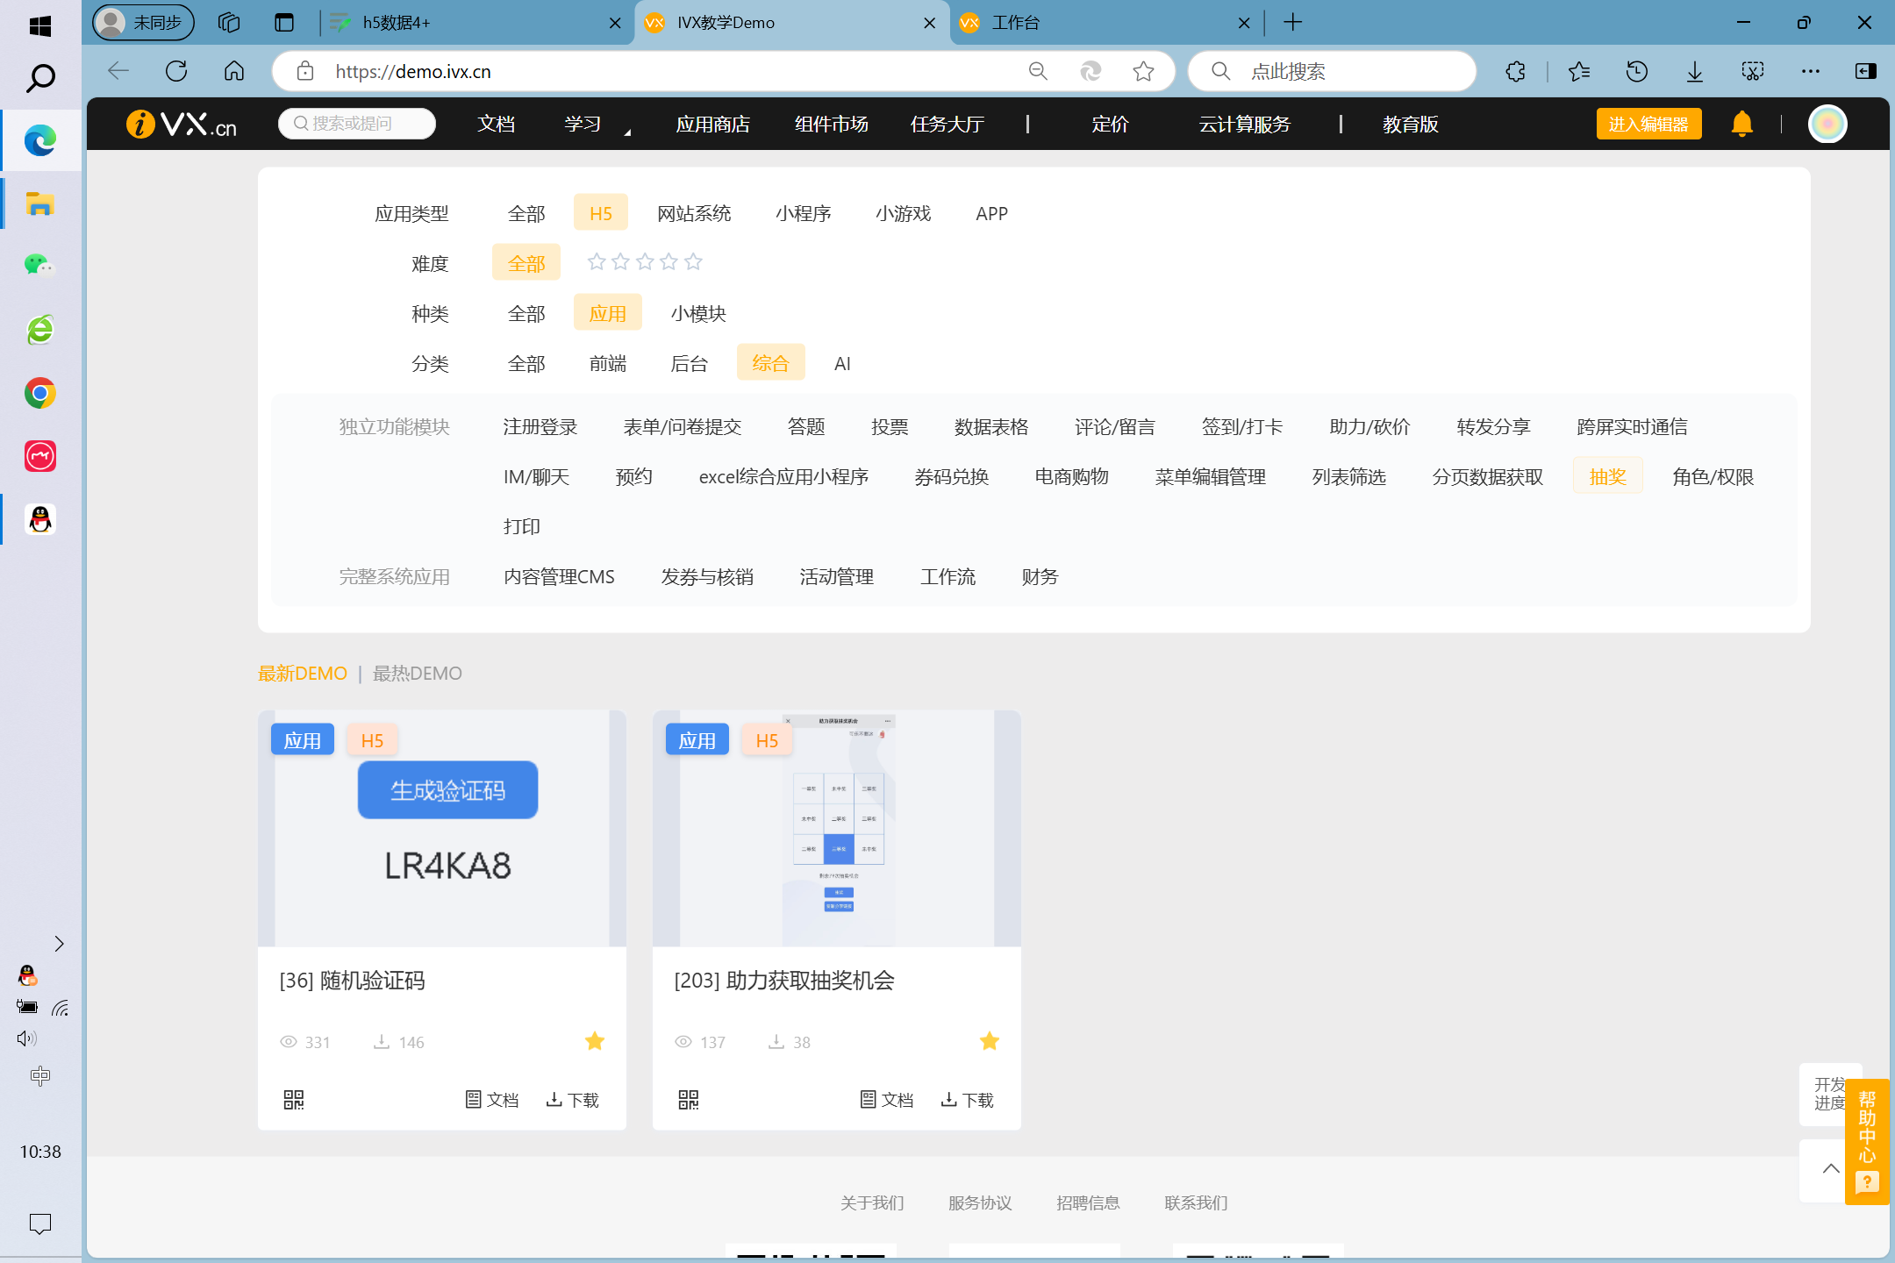This screenshot has height=1263, width=1895.
Task: Choose the 全部 difficulty filter
Action: click(x=526, y=263)
